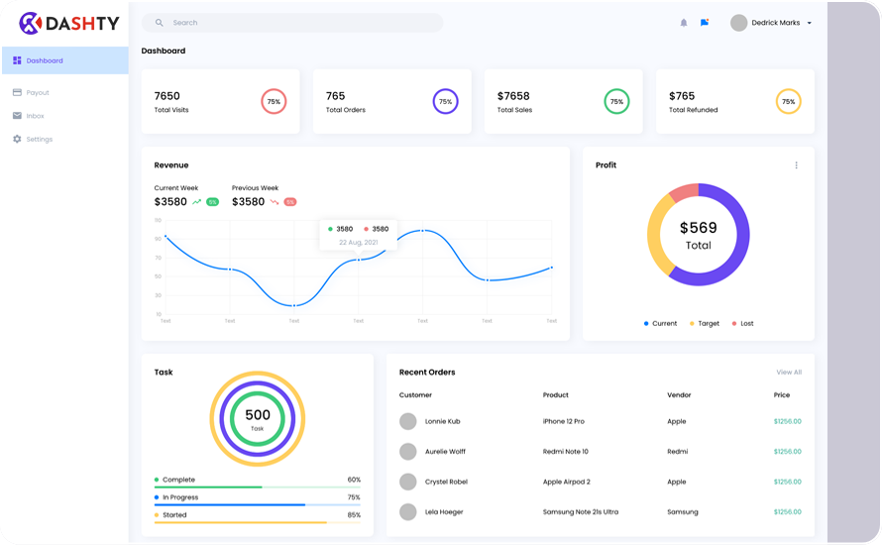Click the Total Visits 75% ring icon
Image resolution: width=882 pixels, height=545 pixels.
point(274,101)
